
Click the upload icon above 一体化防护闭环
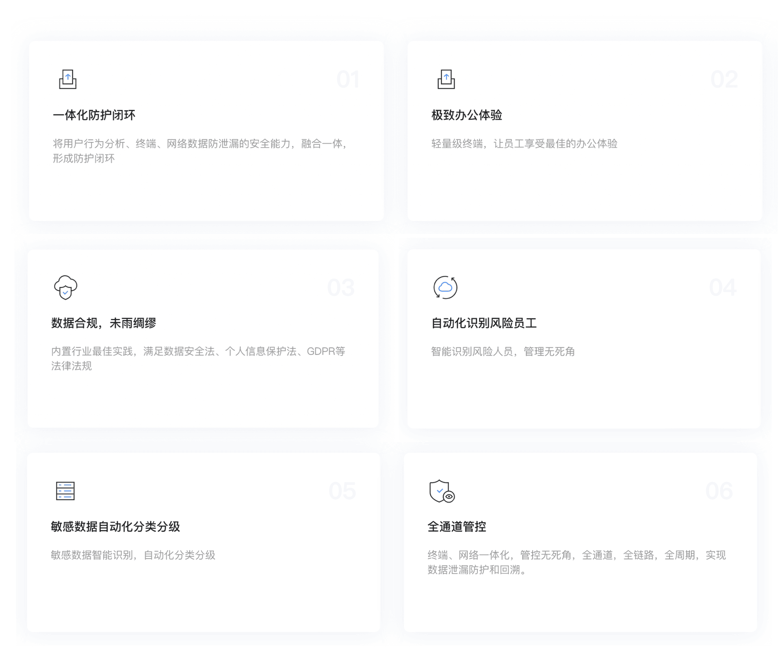[67, 79]
